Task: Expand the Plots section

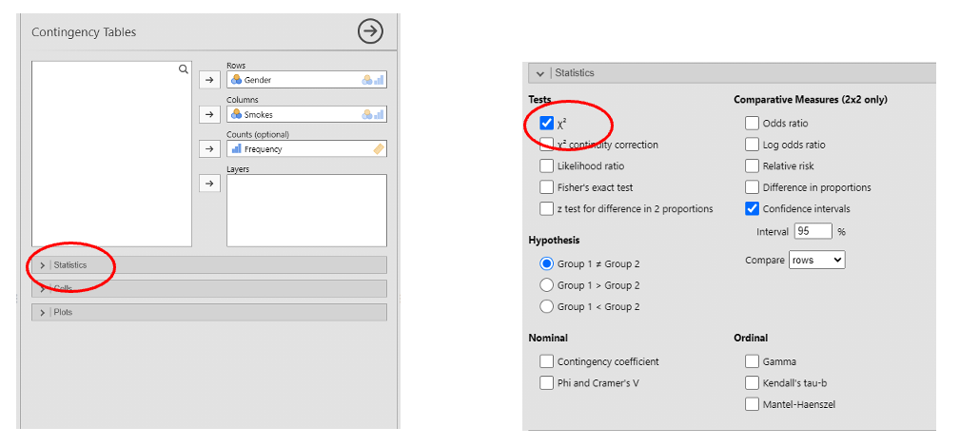Action: click(209, 312)
